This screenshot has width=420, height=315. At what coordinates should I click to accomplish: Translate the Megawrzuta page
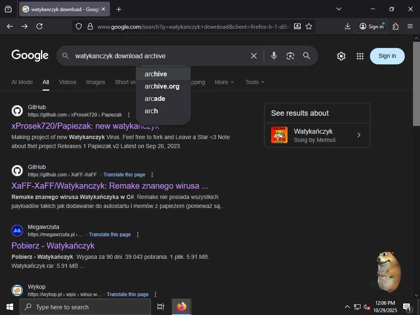pyautogui.click(x=110, y=235)
